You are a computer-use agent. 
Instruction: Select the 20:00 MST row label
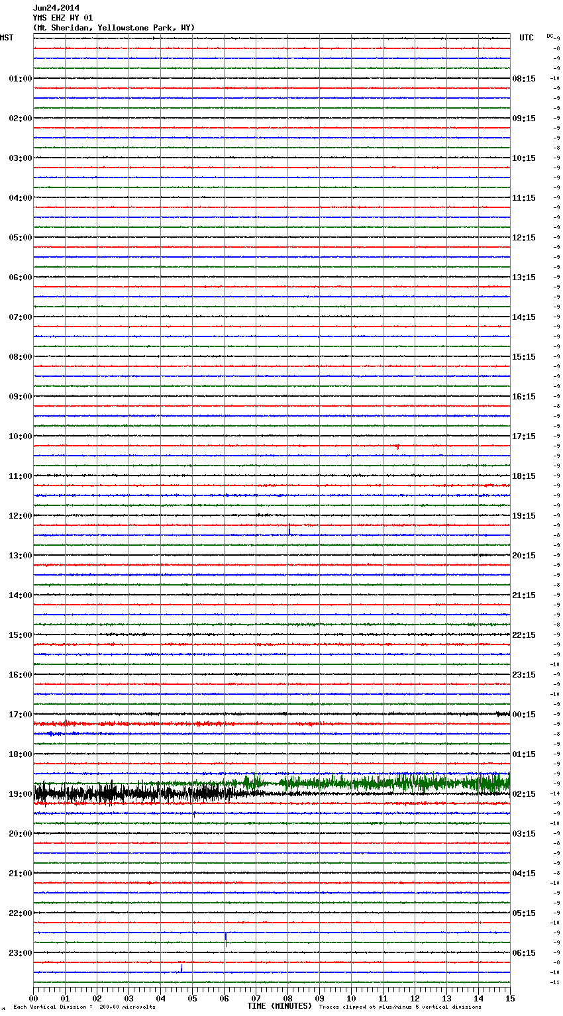[x=20, y=834]
